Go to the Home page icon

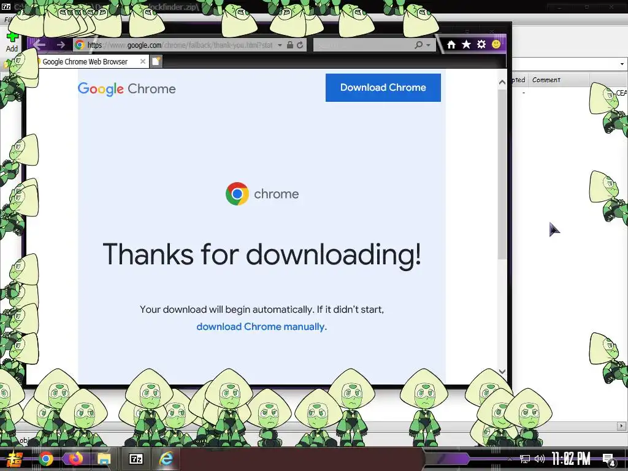(451, 44)
